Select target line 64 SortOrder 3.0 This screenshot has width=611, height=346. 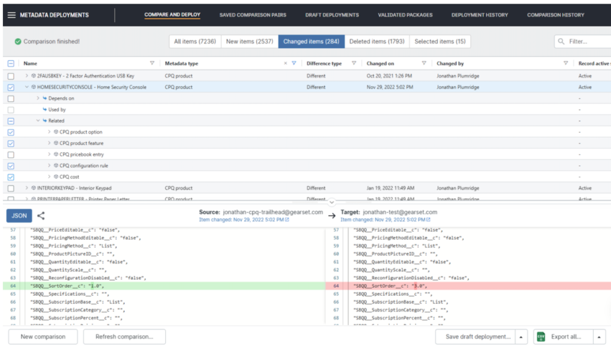pyautogui.click(x=468, y=286)
